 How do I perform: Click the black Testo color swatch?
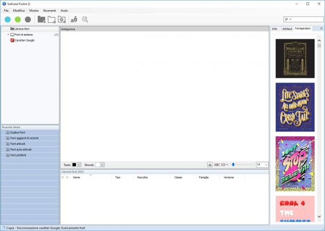(x=74, y=164)
